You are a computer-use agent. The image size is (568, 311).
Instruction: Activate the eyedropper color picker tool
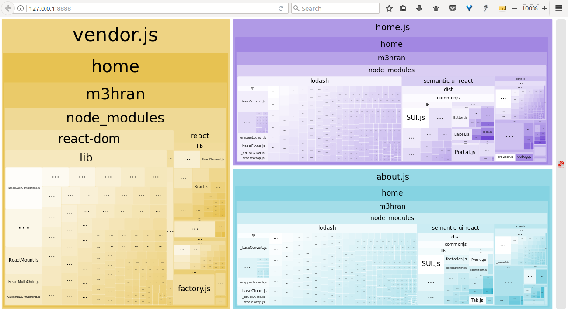[486, 8]
